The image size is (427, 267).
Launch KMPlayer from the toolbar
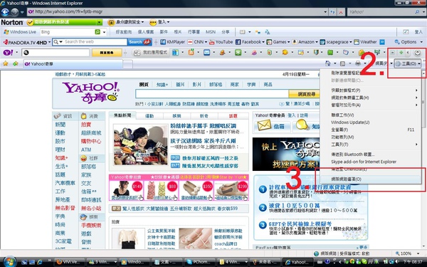click(173, 42)
